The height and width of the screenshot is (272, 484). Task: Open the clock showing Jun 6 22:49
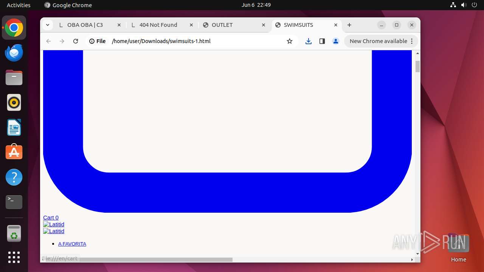(x=256, y=5)
